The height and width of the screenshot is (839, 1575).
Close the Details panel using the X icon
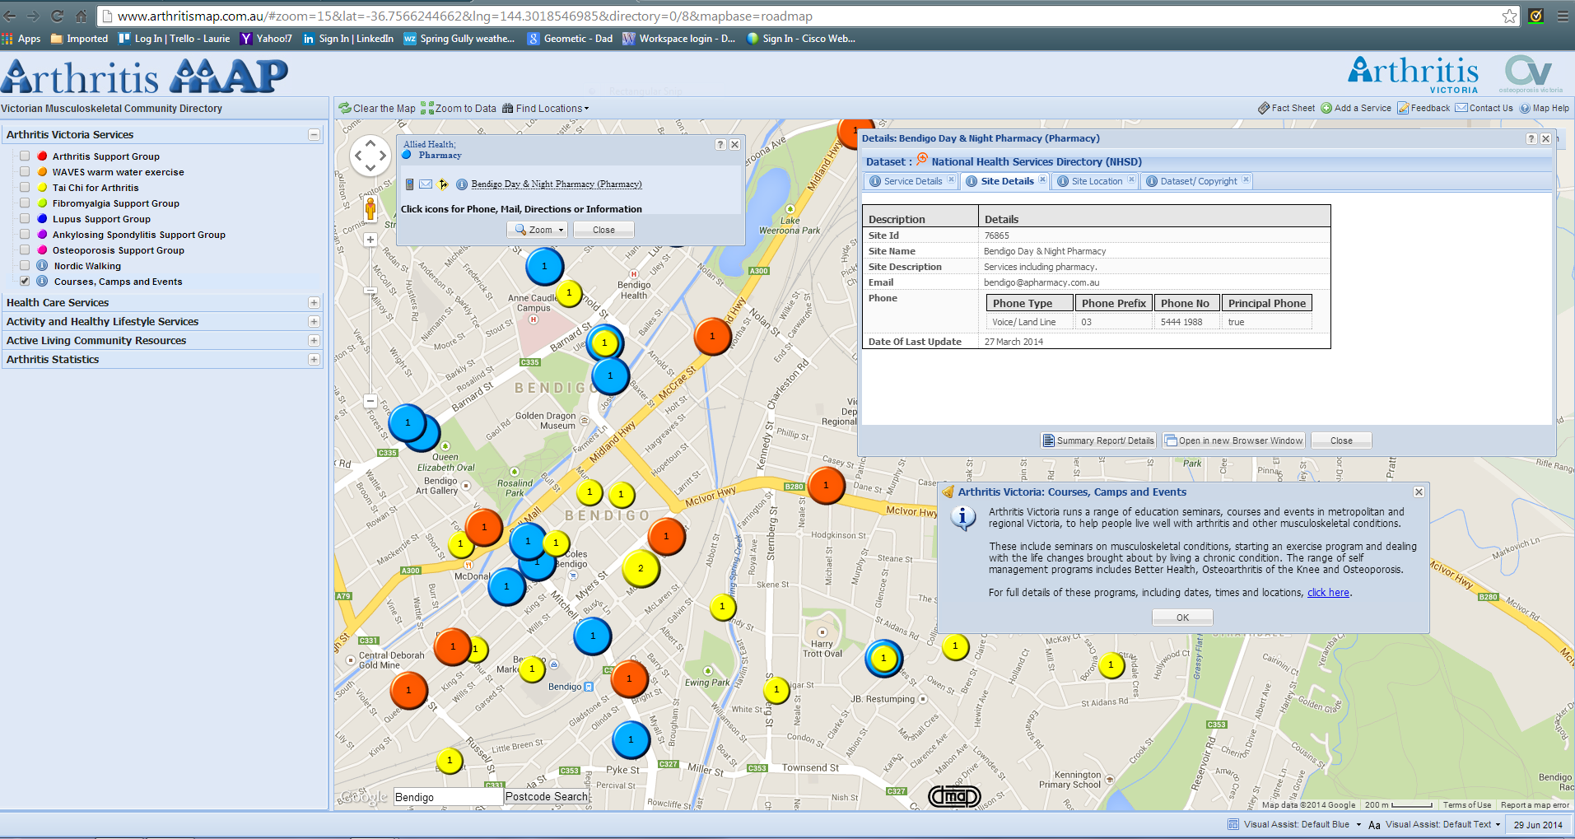pos(1546,138)
